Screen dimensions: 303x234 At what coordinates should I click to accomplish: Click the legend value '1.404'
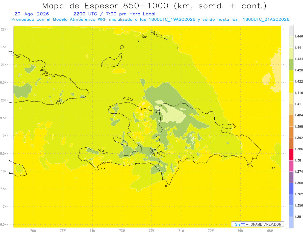tap(299, 115)
